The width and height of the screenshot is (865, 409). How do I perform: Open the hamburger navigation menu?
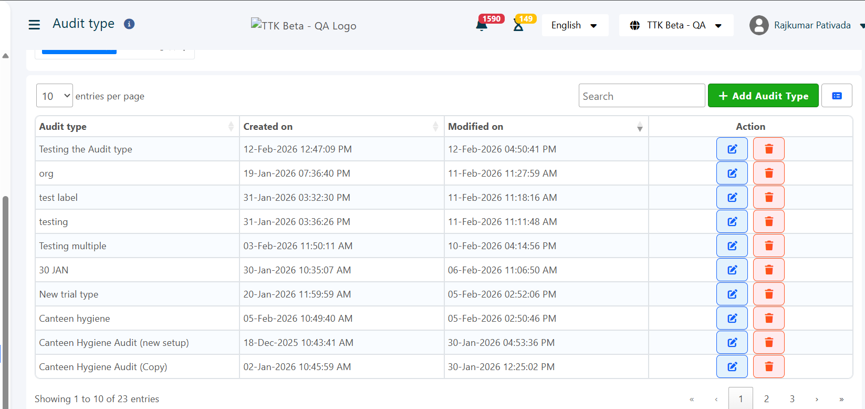click(x=34, y=25)
